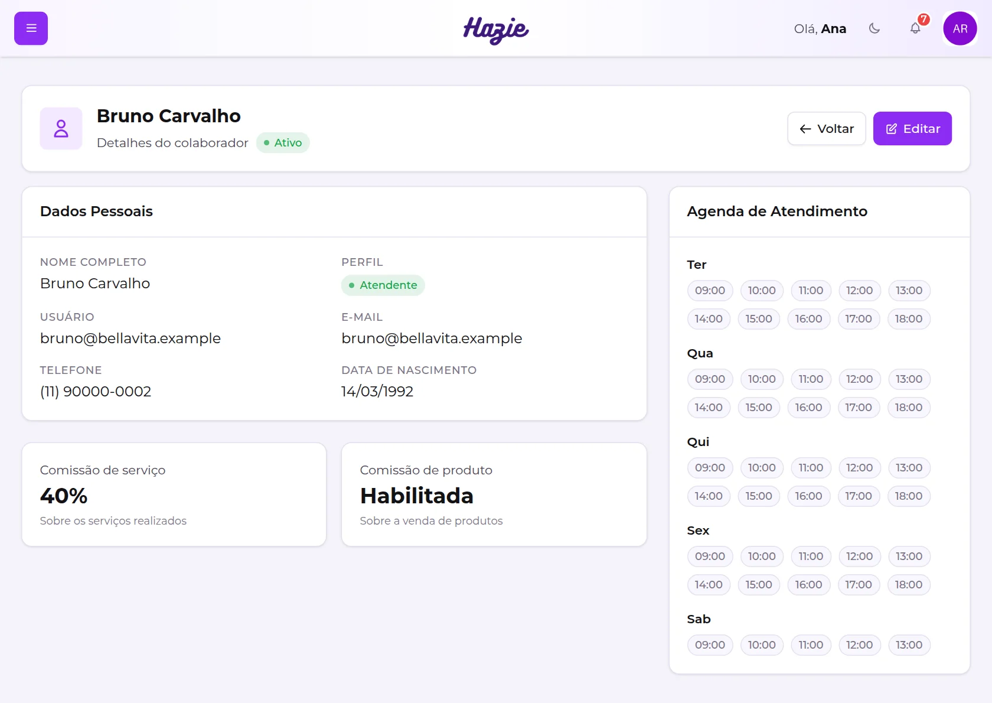Toggle dark mode moon icon
This screenshot has width=992, height=703.
874,28
